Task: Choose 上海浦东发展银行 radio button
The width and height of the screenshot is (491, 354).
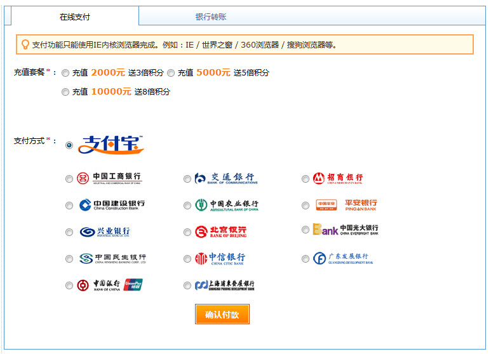Action: click(187, 285)
